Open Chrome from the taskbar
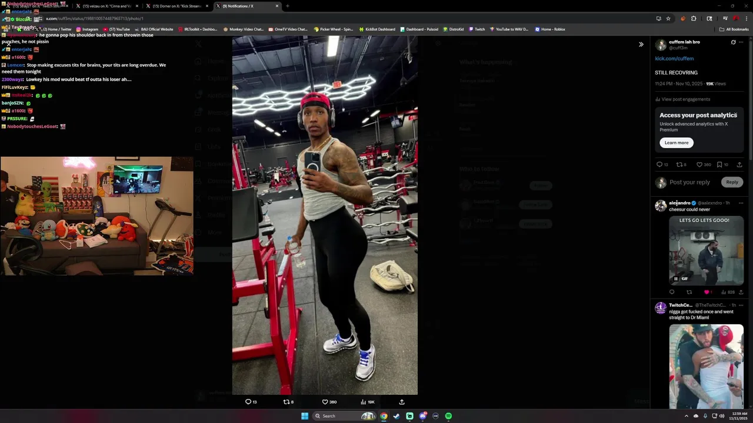This screenshot has width=753, height=423. 384,416
